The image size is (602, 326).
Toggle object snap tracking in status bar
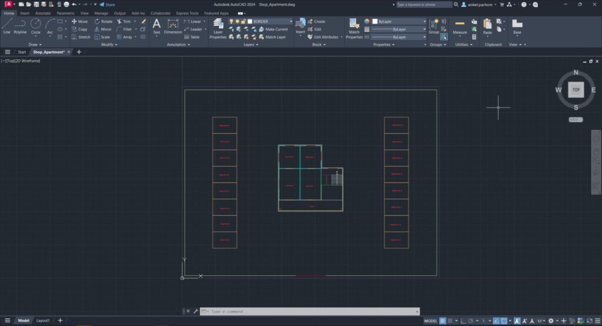click(x=496, y=321)
